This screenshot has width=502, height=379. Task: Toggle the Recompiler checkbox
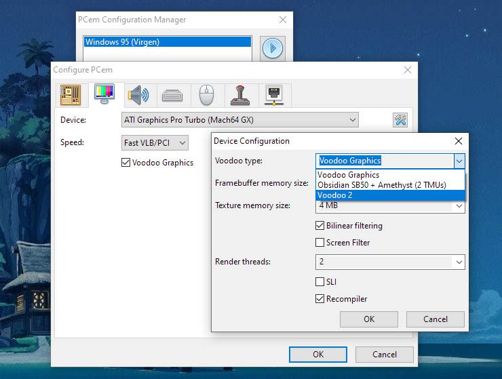tap(320, 298)
